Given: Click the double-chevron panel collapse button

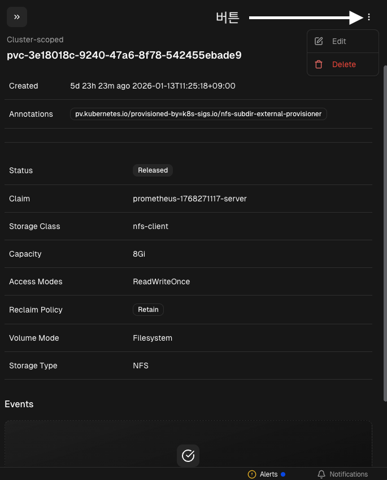Looking at the screenshot, I should [x=17, y=17].
